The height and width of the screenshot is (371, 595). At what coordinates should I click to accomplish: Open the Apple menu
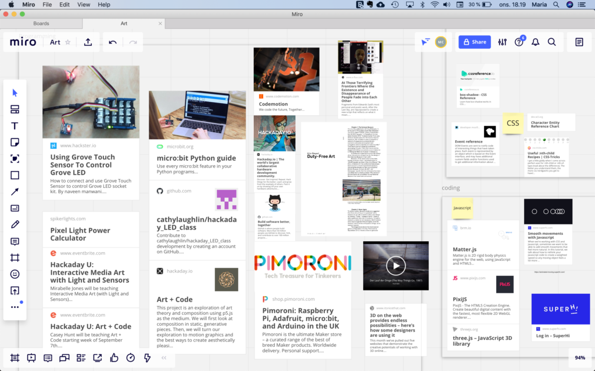pyautogui.click(x=11, y=5)
